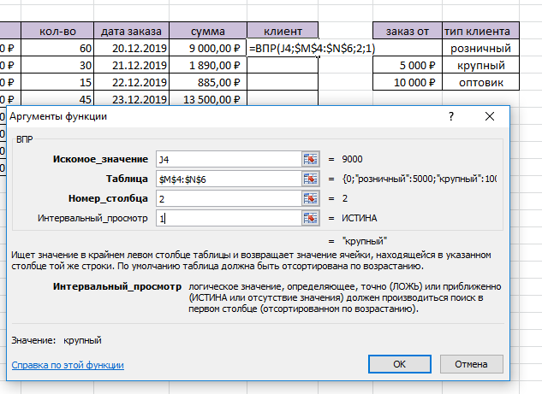Select the date cell 21.12.2019

[131, 65]
